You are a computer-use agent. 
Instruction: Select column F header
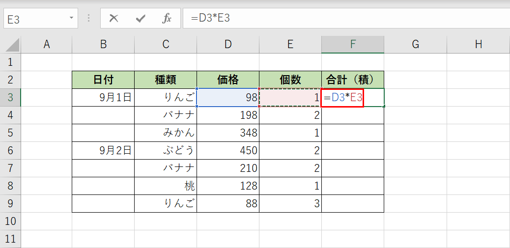click(353, 45)
